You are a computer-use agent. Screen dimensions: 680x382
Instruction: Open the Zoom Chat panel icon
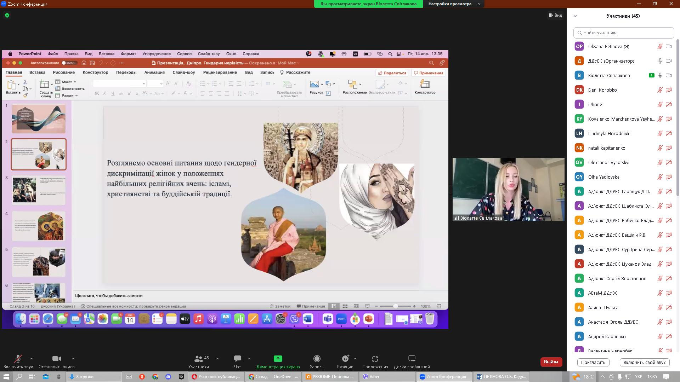click(x=237, y=359)
